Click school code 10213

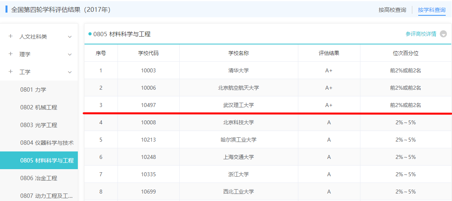[149, 140]
